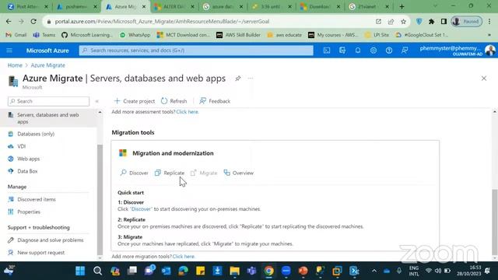The width and height of the screenshot is (498, 280).
Task: Open the Azure portal hamburger menu
Action: [x=9, y=50]
